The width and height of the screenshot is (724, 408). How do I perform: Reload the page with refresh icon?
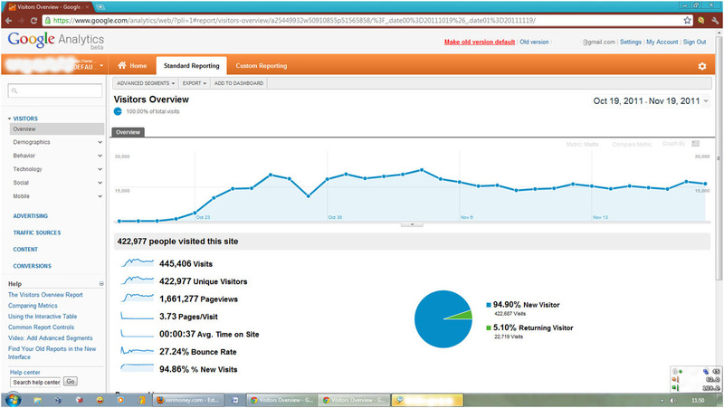click(x=33, y=20)
